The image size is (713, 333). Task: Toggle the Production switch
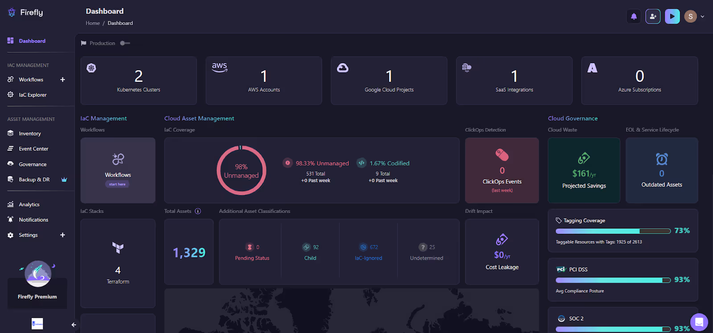(x=125, y=43)
